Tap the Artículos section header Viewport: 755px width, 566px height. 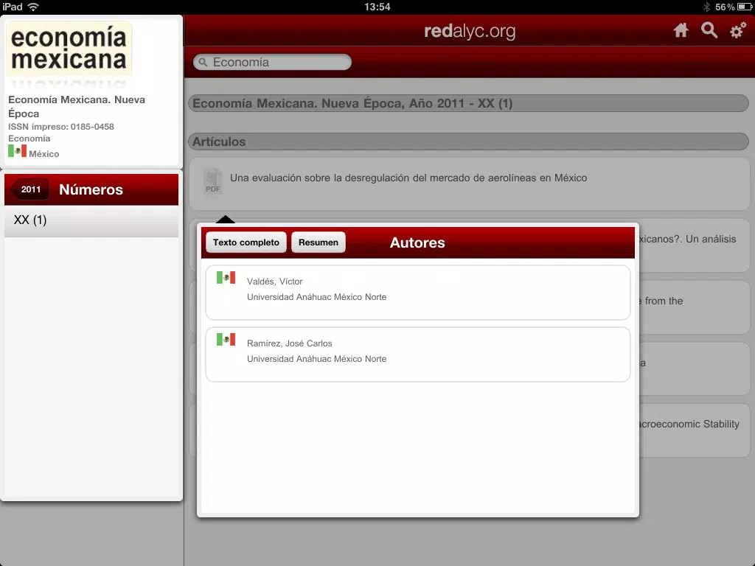coord(468,141)
